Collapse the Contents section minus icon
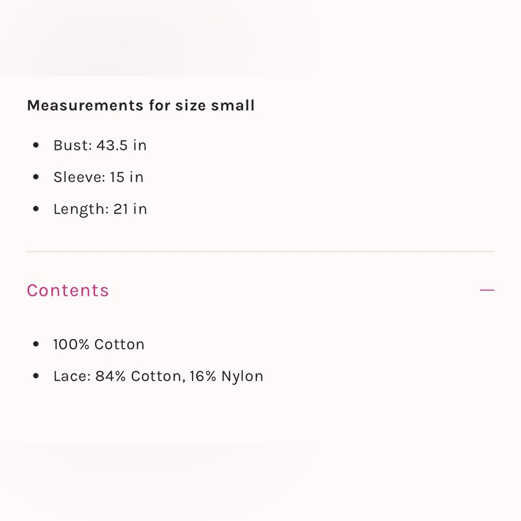The width and height of the screenshot is (521, 521). pyautogui.click(x=487, y=290)
